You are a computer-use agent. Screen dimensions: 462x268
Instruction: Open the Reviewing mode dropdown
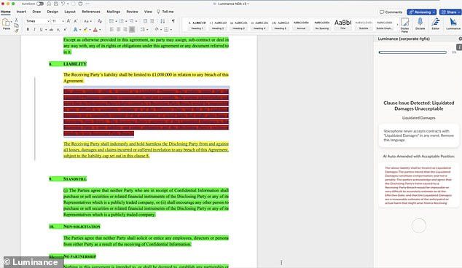tap(422, 12)
